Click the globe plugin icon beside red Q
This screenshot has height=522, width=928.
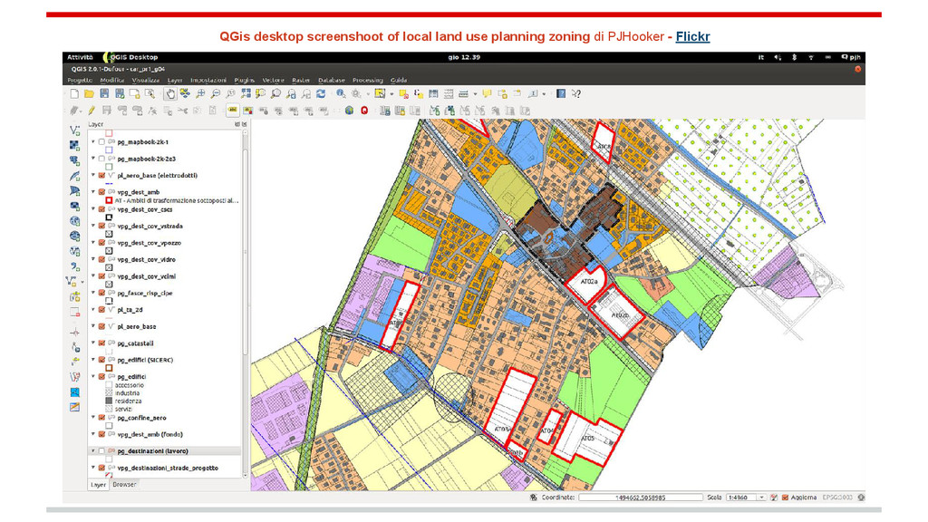click(x=349, y=111)
